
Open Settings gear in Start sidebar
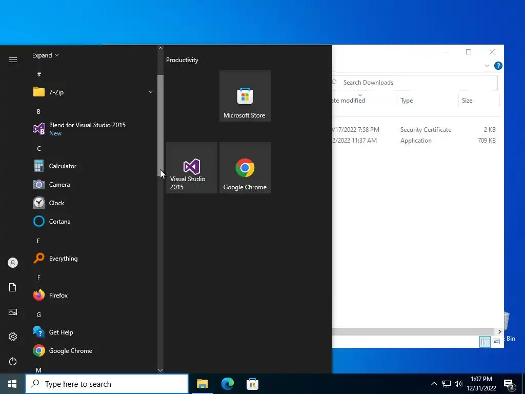pos(13,337)
